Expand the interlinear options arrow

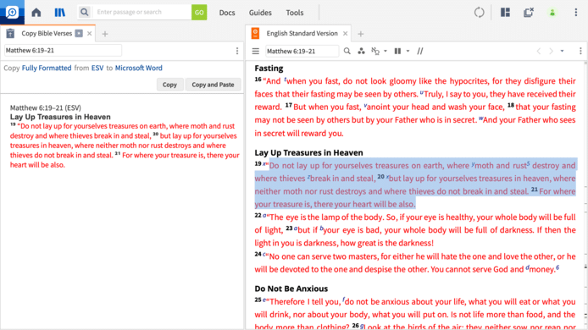pyautogui.click(x=386, y=52)
